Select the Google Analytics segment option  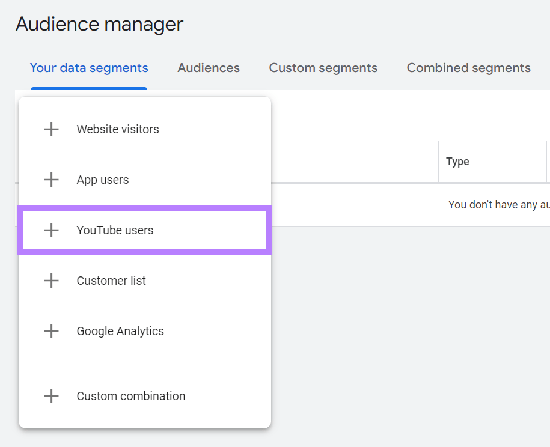click(120, 331)
